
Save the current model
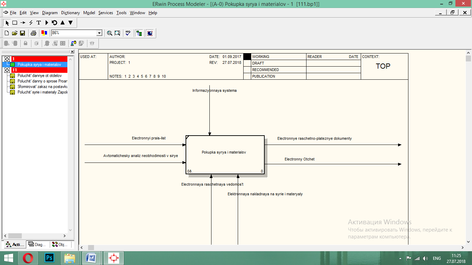click(x=22, y=33)
